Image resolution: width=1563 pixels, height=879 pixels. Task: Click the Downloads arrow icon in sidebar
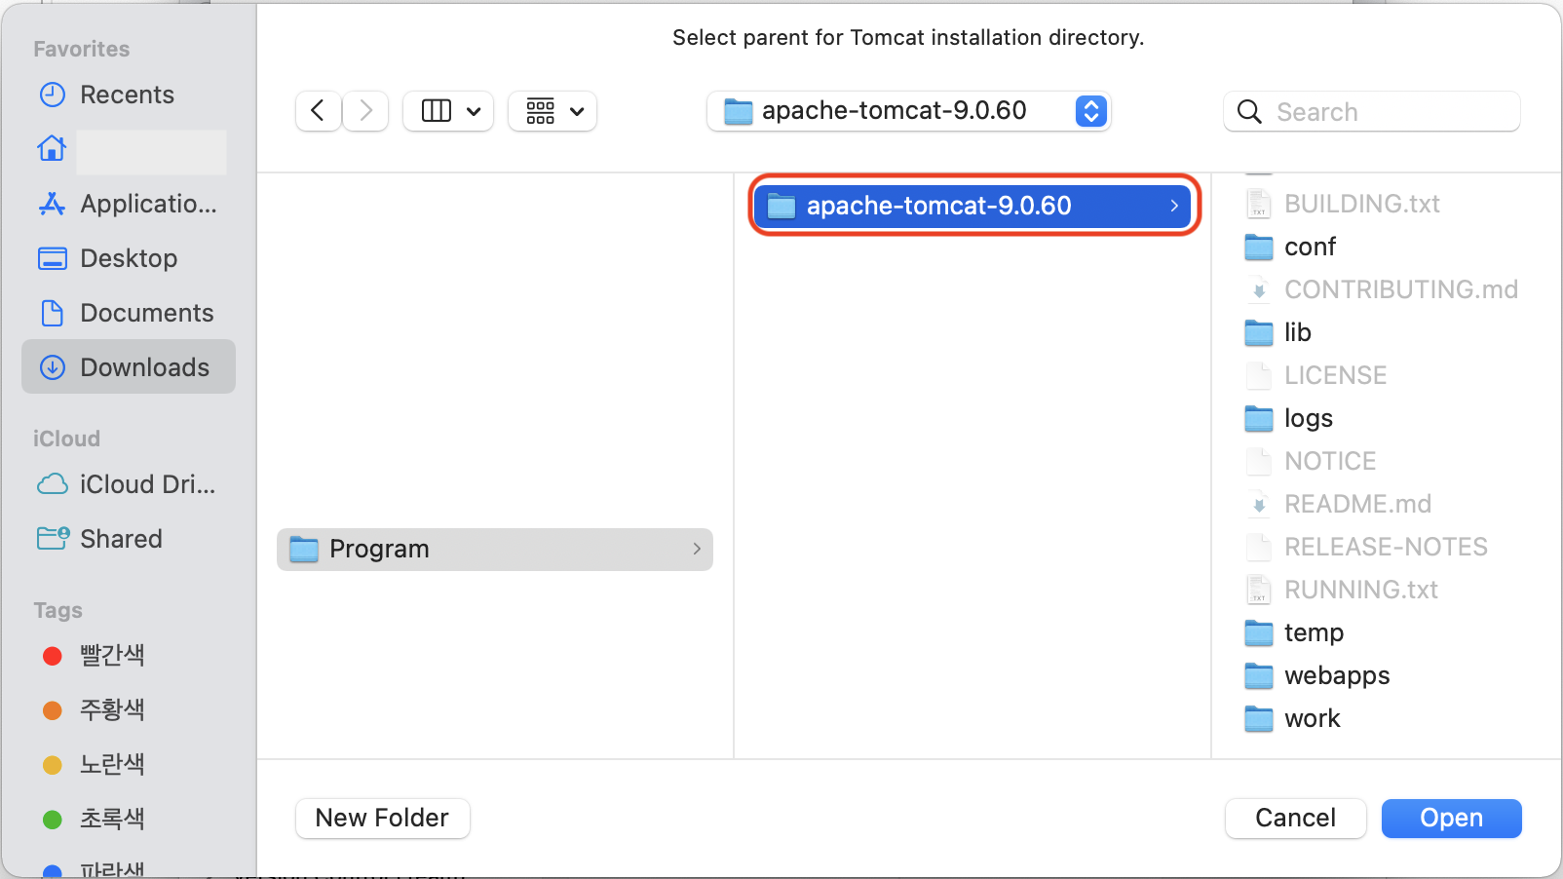tap(52, 367)
